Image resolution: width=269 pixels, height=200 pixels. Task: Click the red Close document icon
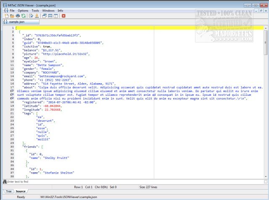click(x=63, y=16)
